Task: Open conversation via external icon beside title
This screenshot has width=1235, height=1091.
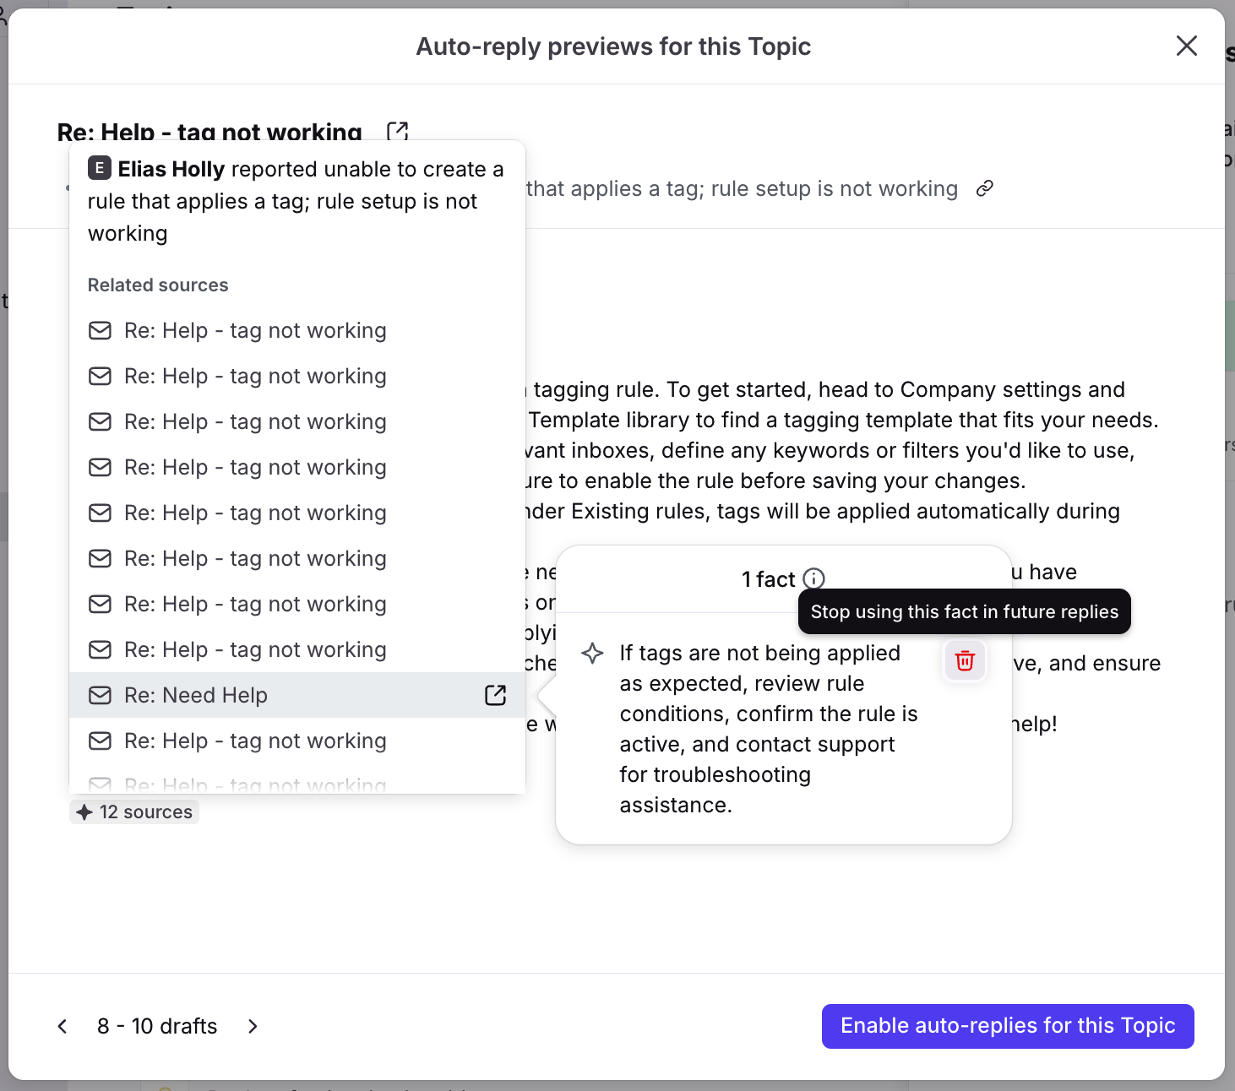Action: pos(397,131)
